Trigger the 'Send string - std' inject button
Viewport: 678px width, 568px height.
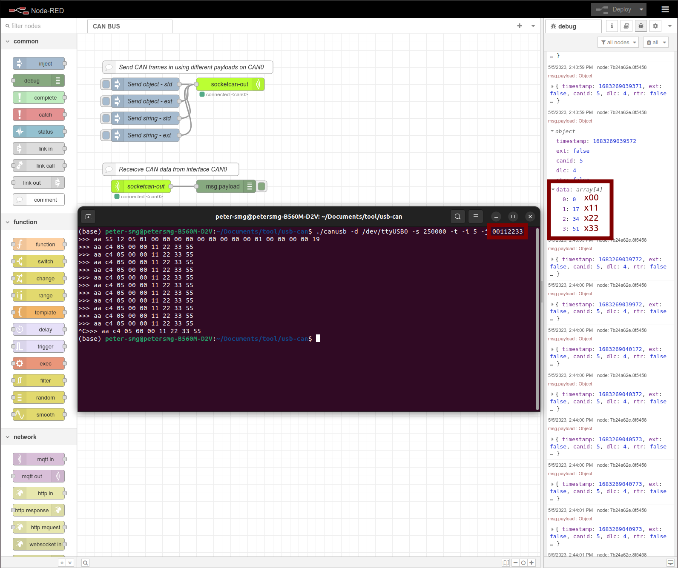pyautogui.click(x=106, y=118)
